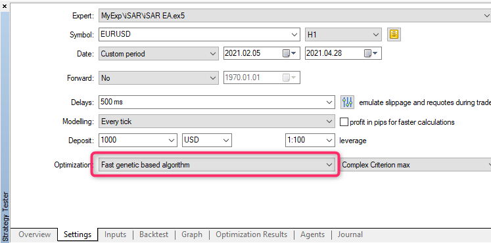Open the Forward mode dropdown
Screen dimensions: 491x243
(x=158, y=78)
